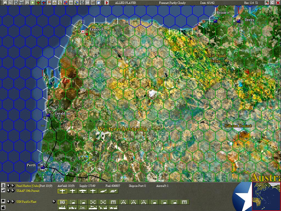Click the orange flag toolbar icon
281x211 pixels.
49,2
